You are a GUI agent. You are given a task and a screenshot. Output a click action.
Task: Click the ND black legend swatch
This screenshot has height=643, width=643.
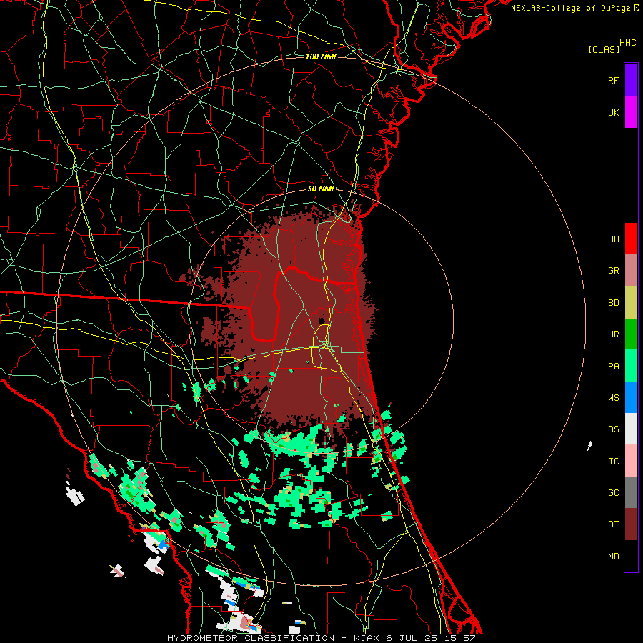[x=631, y=556]
